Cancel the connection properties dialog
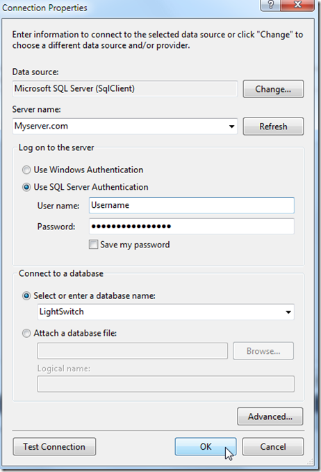This screenshot has width=321, height=472. pos(273,446)
